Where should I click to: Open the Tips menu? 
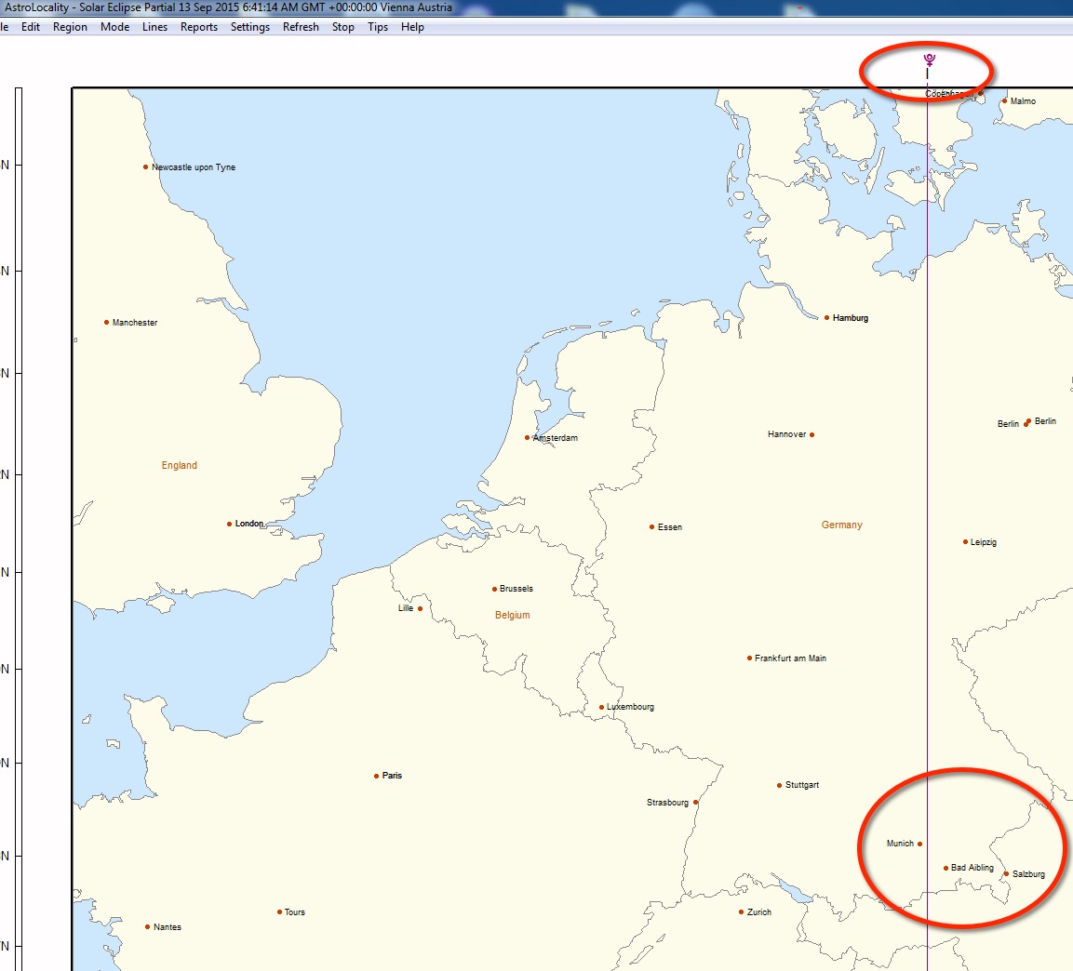pyautogui.click(x=378, y=27)
